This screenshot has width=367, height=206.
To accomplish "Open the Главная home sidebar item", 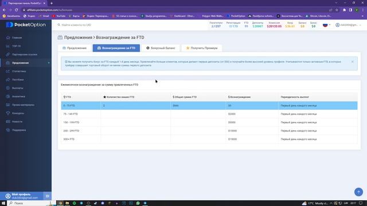I will pos(17,38).
